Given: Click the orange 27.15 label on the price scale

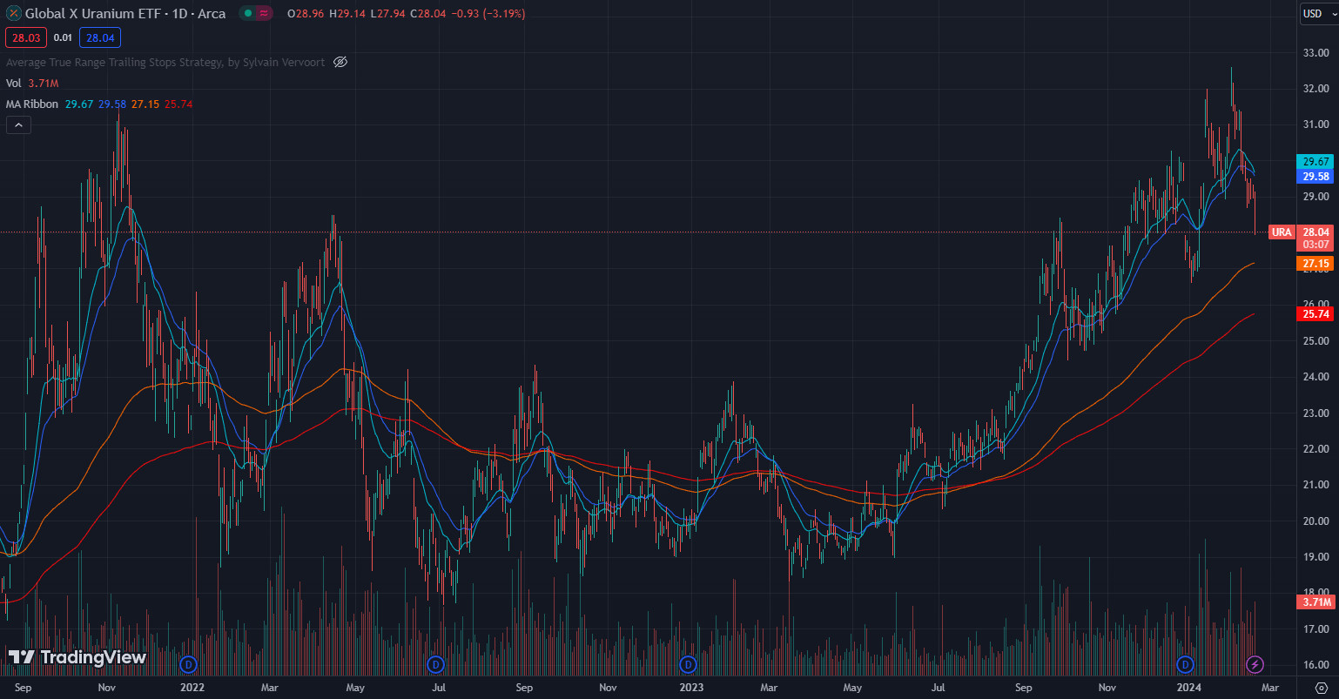Looking at the screenshot, I should (x=1315, y=263).
